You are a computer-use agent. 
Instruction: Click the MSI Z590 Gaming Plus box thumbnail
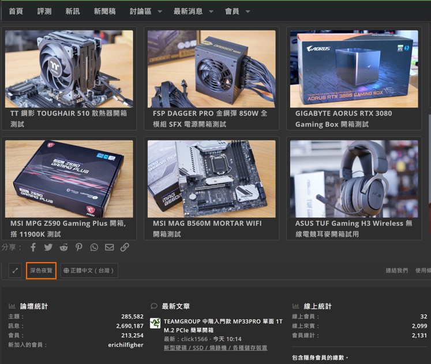coord(69,179)
